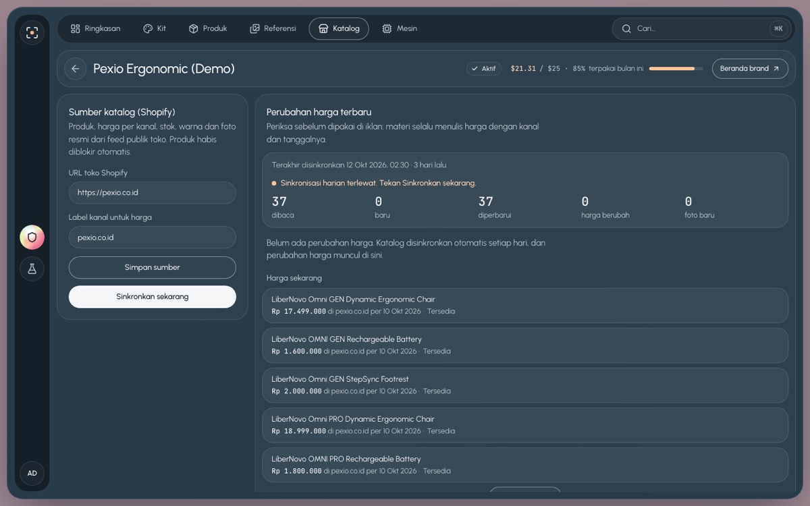810x506 pixels.
Task: Open the Mesin tab
Action: [x=400, y=28]
